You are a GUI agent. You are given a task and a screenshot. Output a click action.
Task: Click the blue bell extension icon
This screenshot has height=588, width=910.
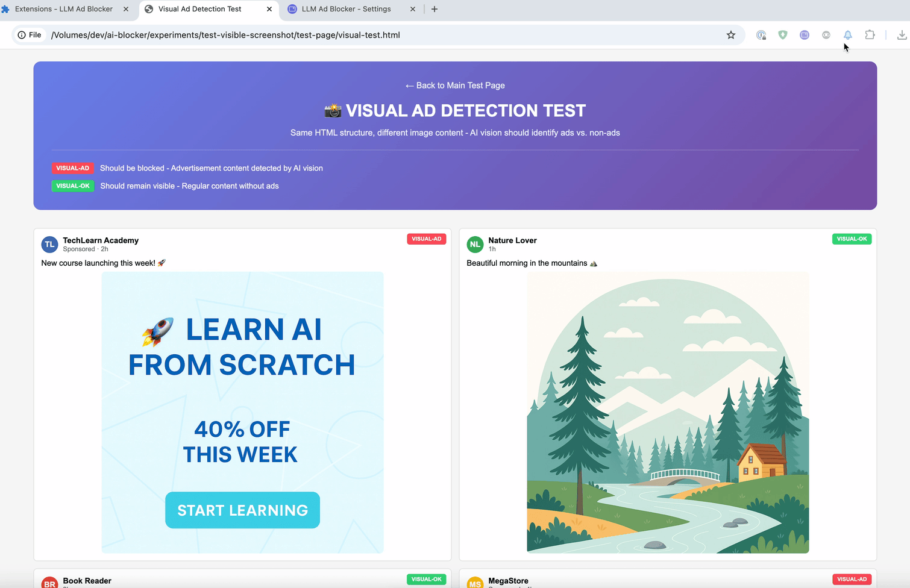[848, 35]
